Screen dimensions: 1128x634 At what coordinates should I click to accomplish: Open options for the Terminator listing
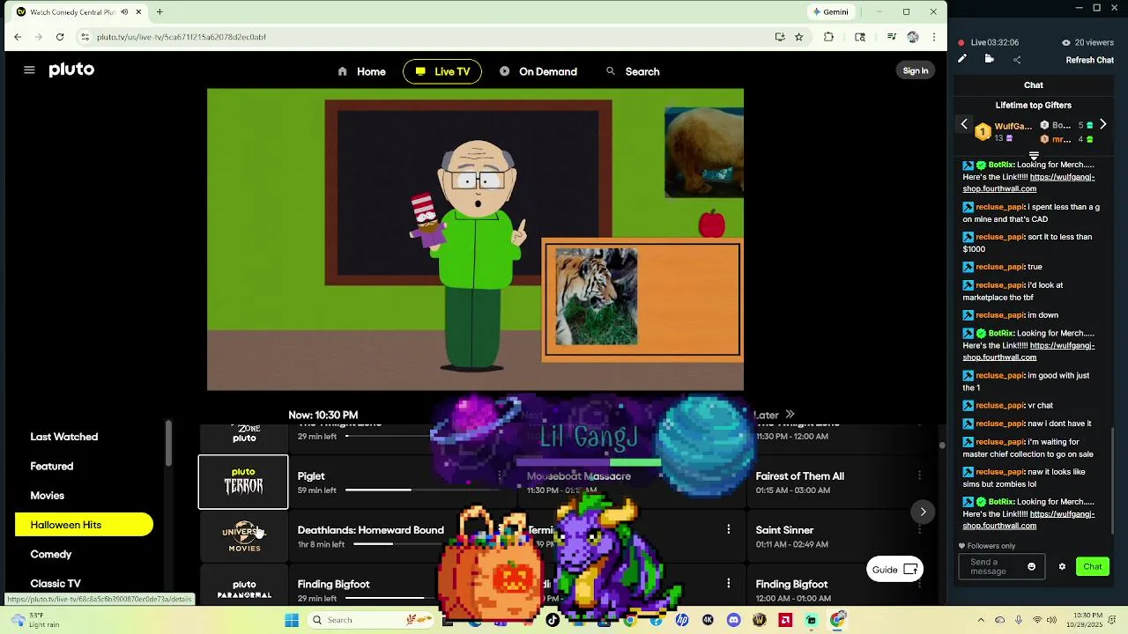(x=728, y=529)
